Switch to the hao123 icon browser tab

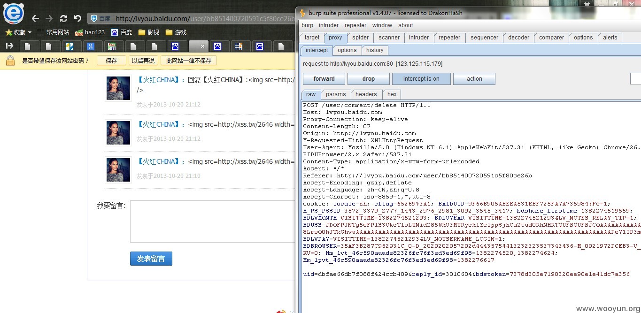tap(112, 46)
